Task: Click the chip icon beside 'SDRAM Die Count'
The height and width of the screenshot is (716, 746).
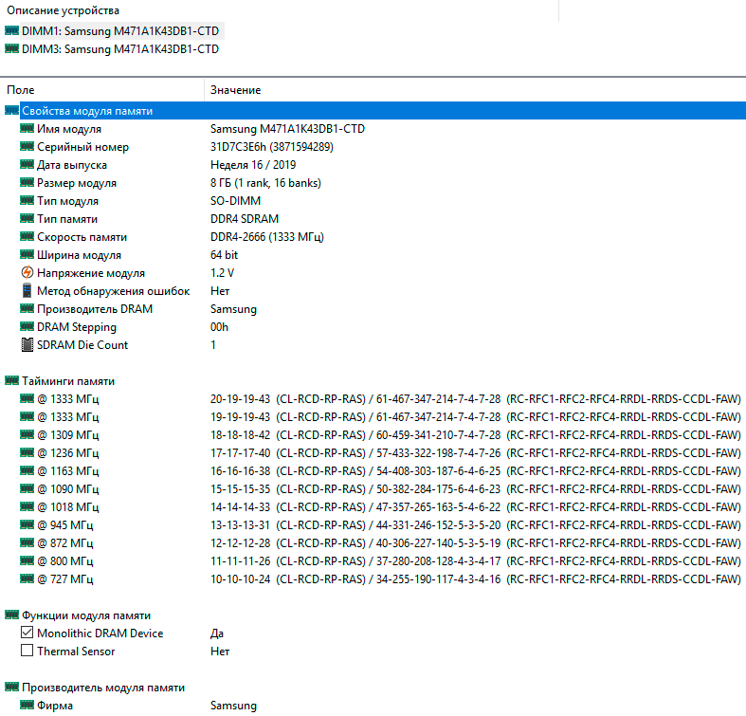Action: [x=27, y=344]
